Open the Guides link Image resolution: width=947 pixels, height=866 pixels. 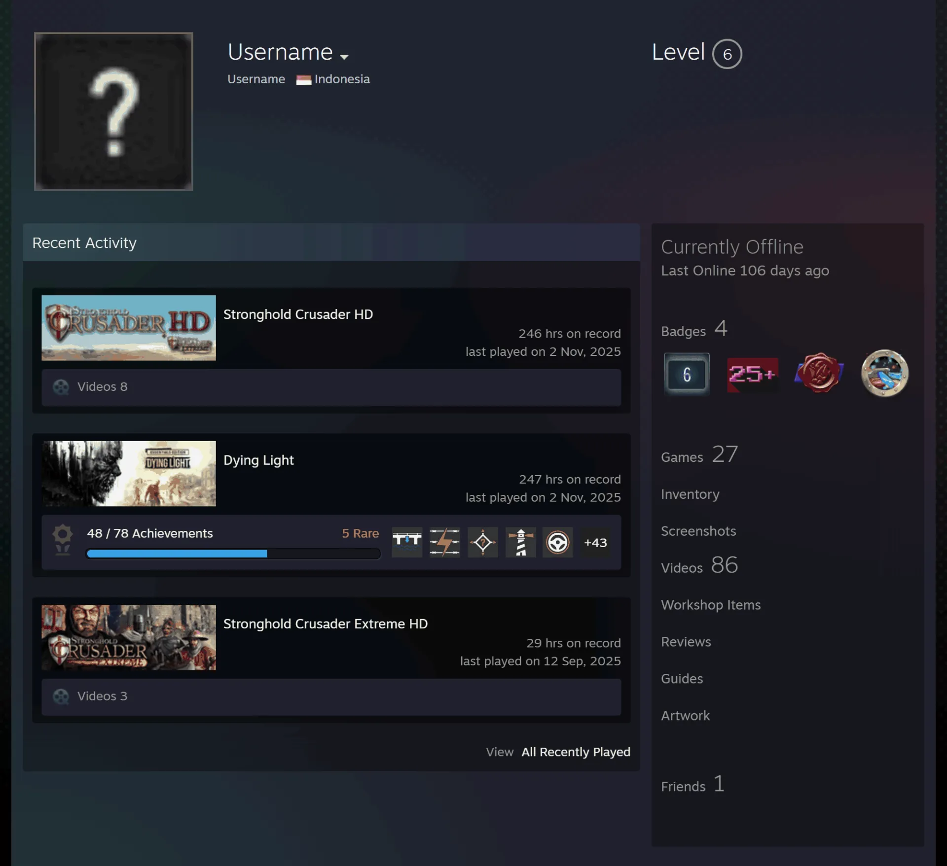click(x=682, y=679)
